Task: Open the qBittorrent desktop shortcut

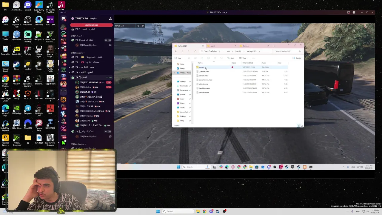Action: (16, 36)
